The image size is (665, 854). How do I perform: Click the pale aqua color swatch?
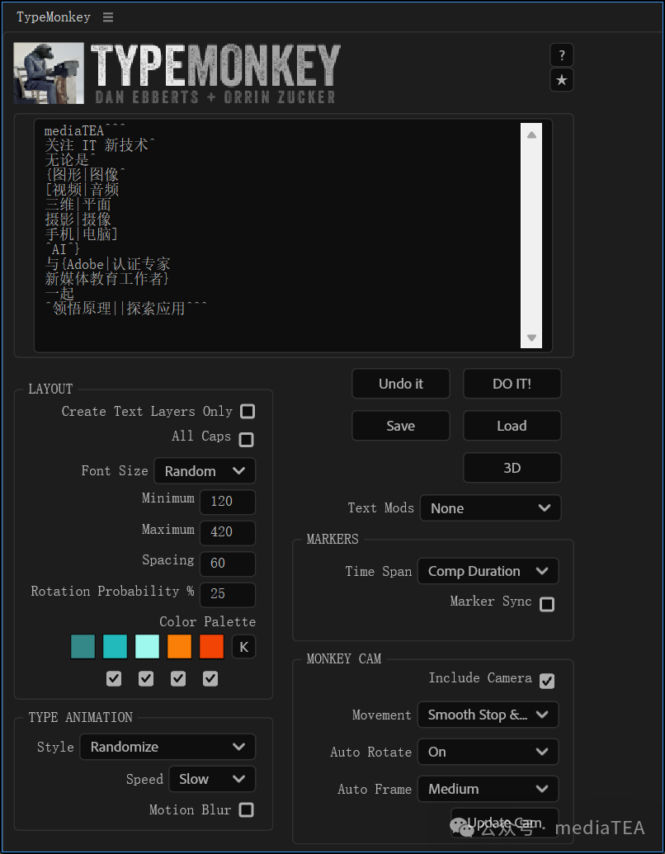pos(147,647)
